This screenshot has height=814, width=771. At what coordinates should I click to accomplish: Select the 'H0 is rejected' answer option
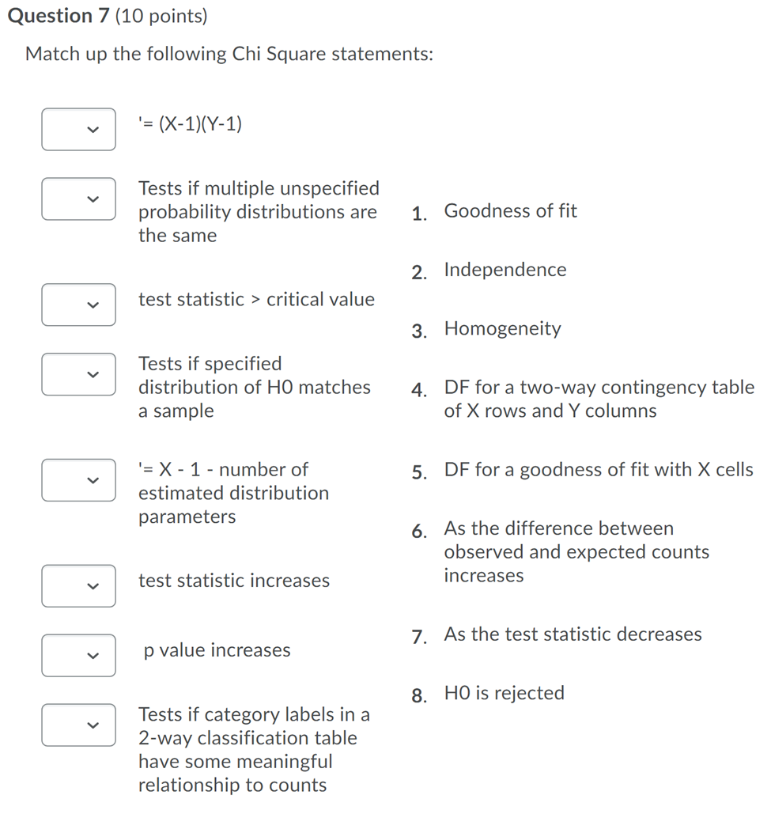[504, 692]
